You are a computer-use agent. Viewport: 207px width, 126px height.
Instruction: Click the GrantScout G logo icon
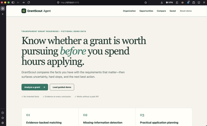pyautogui.click(x=24, y=11)
